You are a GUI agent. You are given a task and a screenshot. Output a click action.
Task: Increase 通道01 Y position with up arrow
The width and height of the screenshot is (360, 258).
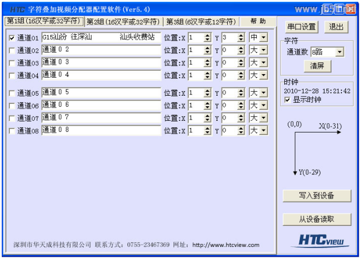[x=241, y=35]
